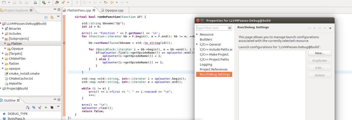The height and width of the screenshot is (120, 352).
Task: Open the Search toolbar dropdown arrow
Action: tap(67, 3)
